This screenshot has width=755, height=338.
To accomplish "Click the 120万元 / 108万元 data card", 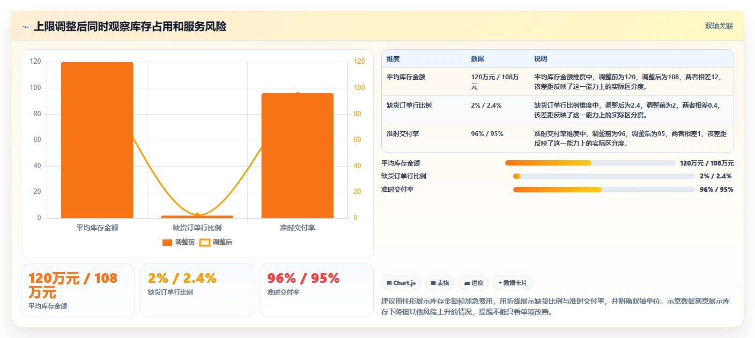I will tap(78, 290).
